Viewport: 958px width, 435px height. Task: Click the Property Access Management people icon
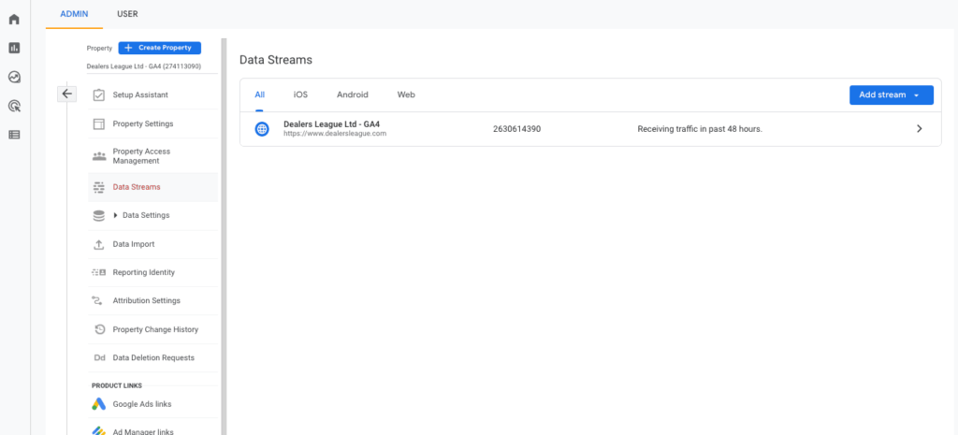(x=99, y=156)
